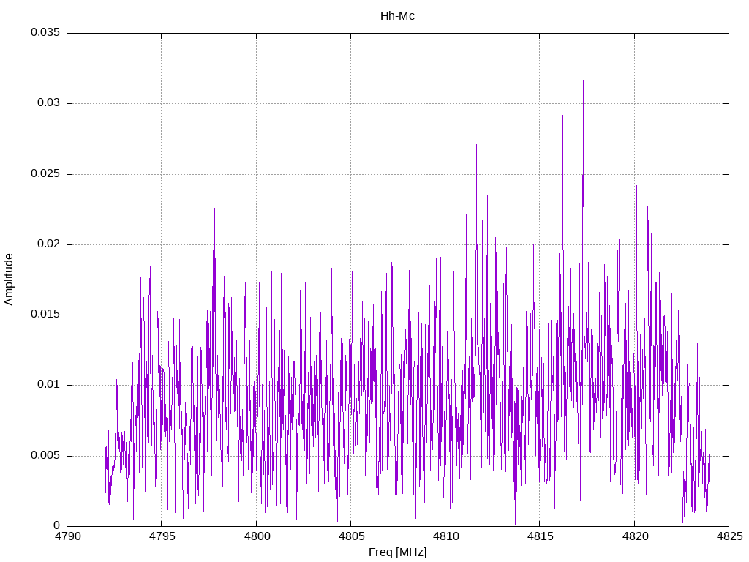Click y-axis tick label 0.035
The image size is (749, 562).
(45, 32)
